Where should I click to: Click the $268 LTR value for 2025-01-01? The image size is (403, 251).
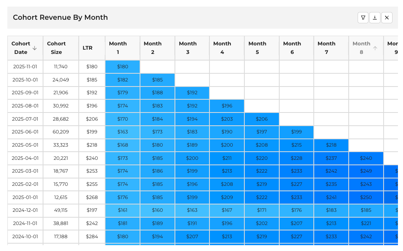(92, 197)
